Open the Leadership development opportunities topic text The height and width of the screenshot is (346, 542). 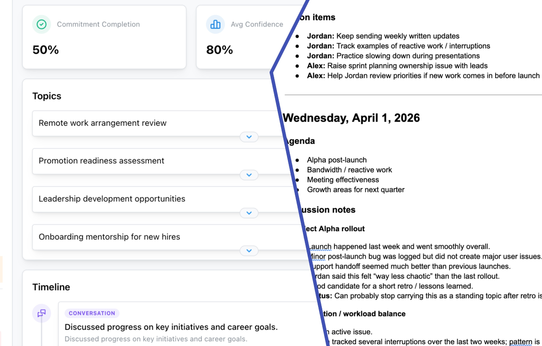point(112,199)
